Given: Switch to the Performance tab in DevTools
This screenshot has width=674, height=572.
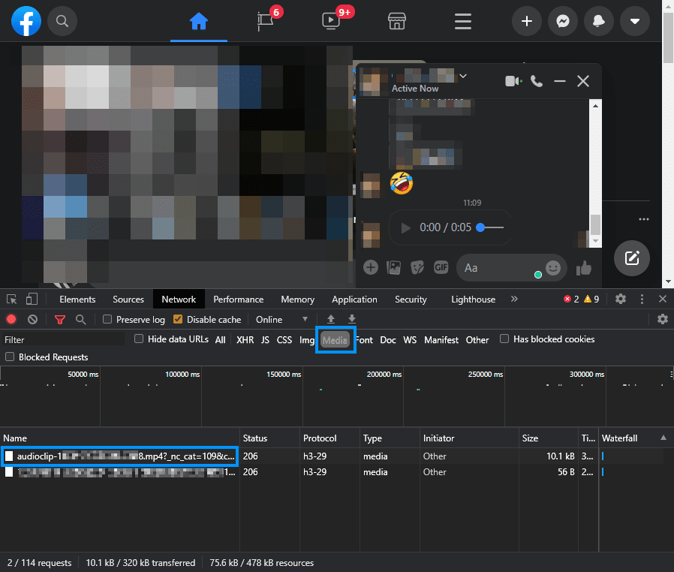Looking at the screenshot, I should click(238, 299).
